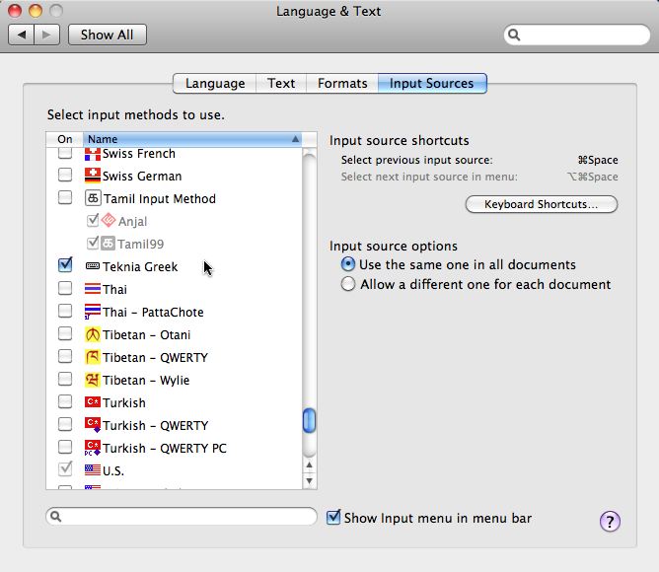Click the Swiss French flag icon
The image size is (659, 572).
point(93,154)
